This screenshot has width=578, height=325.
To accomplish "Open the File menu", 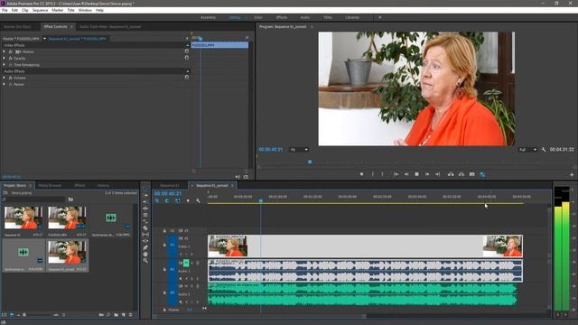I will click(5, 10).
